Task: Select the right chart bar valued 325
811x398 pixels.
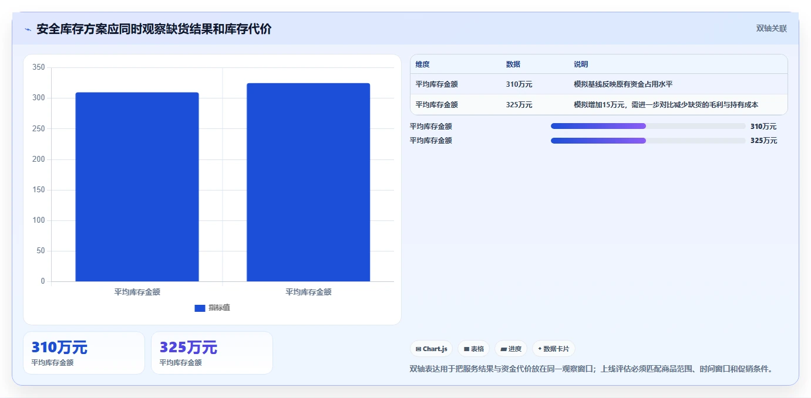Action: 308,182
